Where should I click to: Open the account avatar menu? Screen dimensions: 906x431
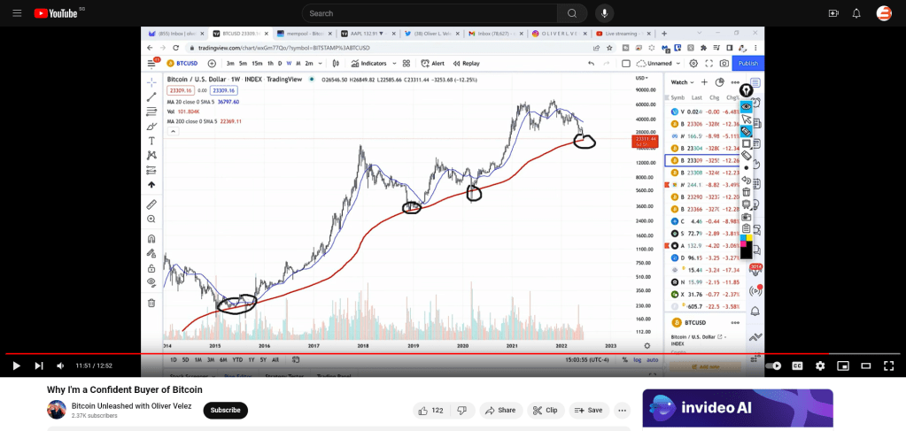pos(884,13)
